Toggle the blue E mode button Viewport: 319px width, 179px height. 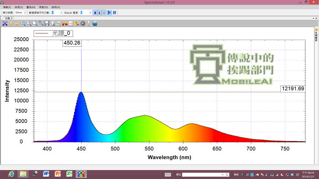tap(95, 13)
